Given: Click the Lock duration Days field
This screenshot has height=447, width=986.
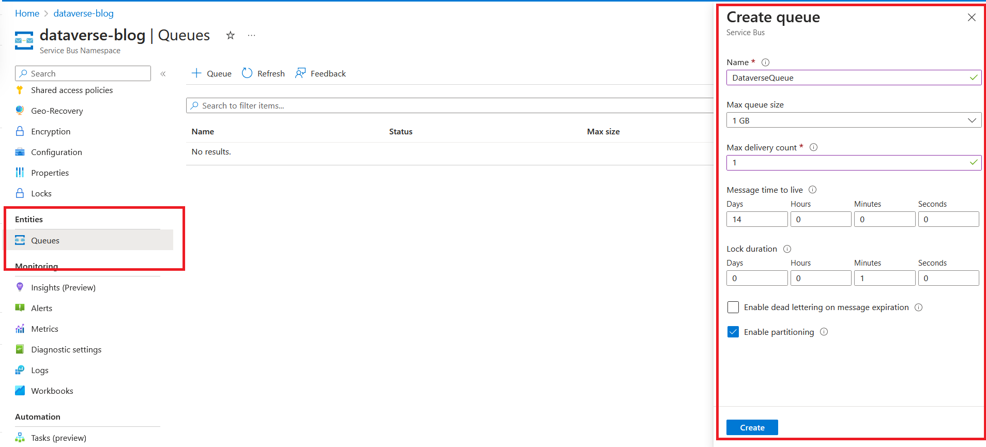Looking at the screenshot, I should (x=757, y=278).
